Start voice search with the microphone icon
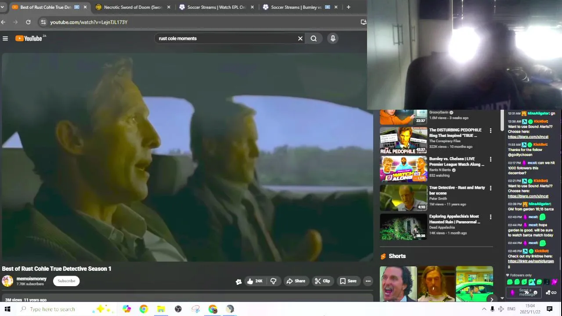Screen dimensions: 562x316 pos(333,39)
